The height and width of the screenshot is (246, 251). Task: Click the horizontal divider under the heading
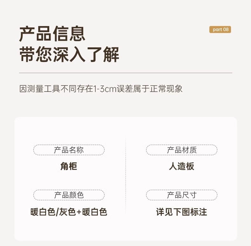tap(125, 73)
